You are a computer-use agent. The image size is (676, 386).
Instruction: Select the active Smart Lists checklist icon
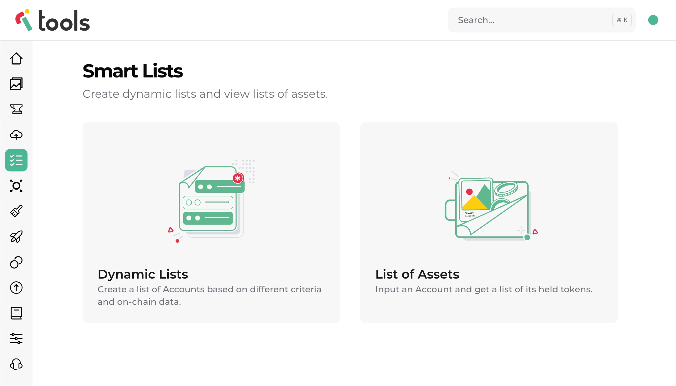[16, 160]
